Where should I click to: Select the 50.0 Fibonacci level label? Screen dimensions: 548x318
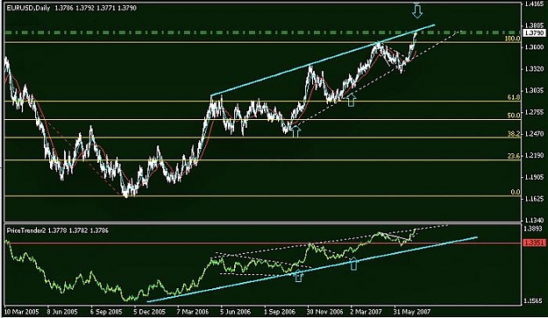pyautogui.click(x=514, y=115)
